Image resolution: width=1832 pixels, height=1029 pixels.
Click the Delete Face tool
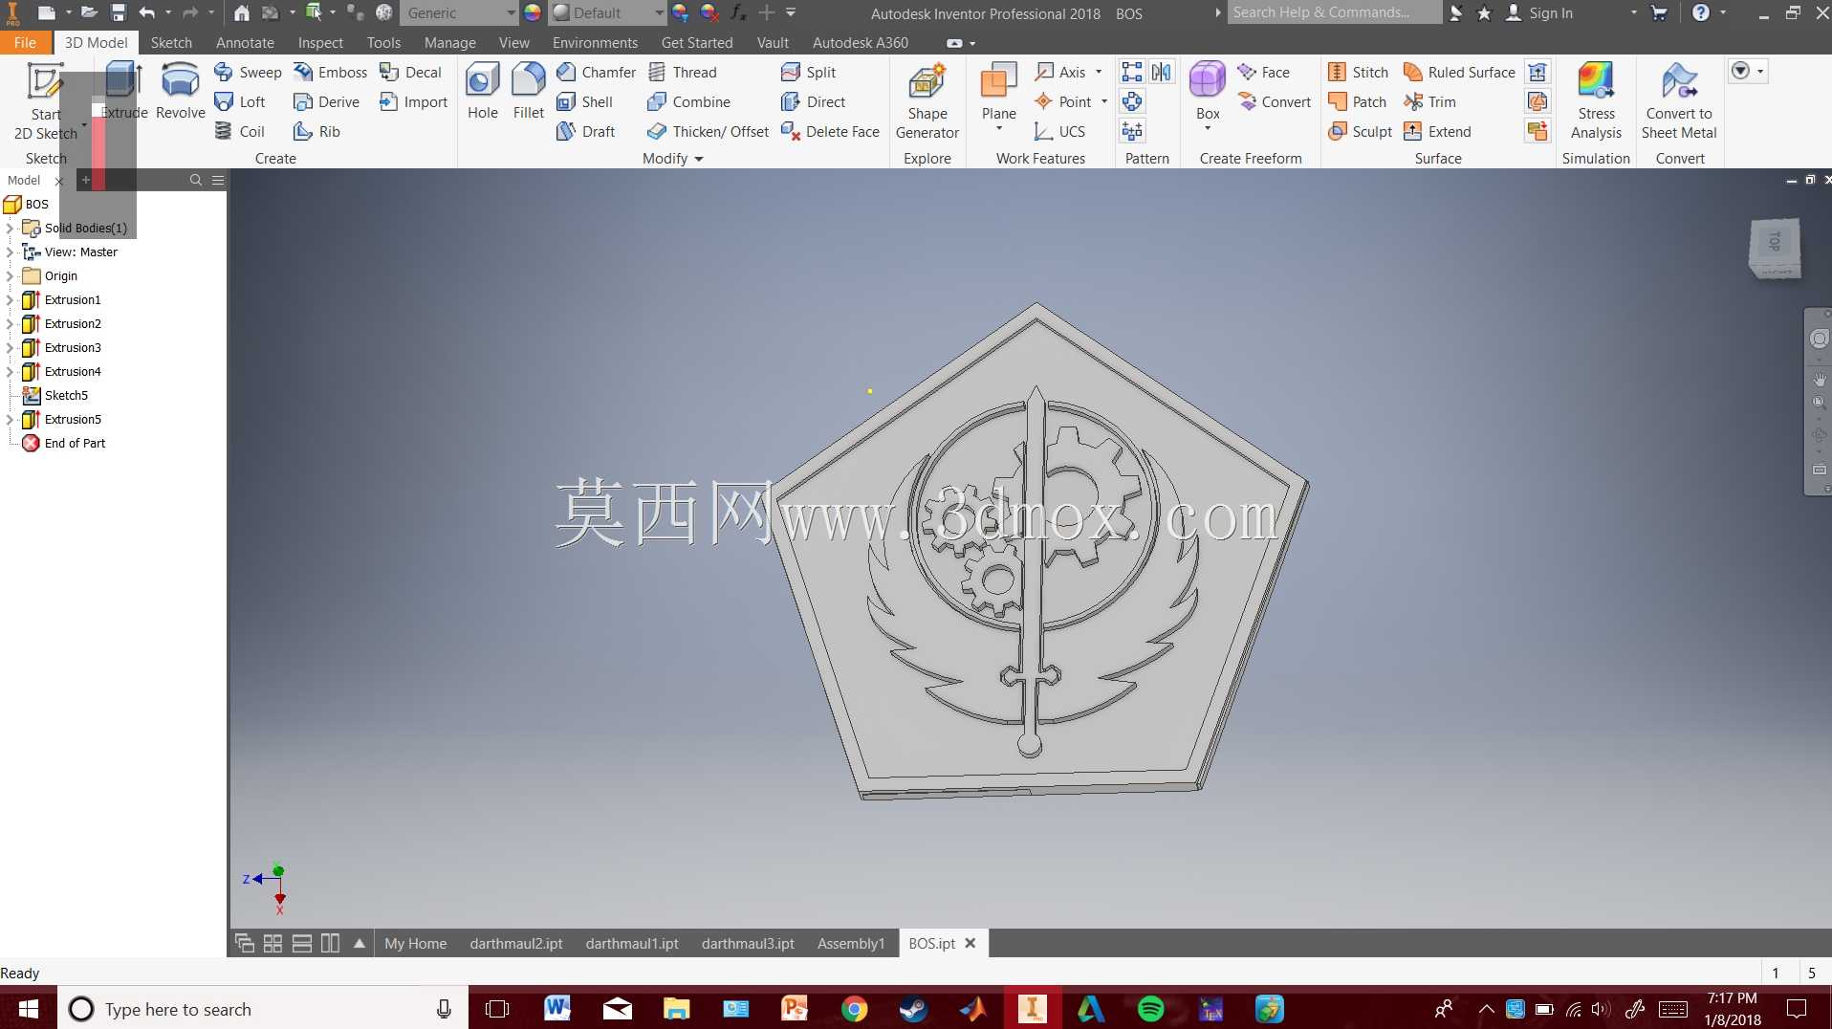(x=830, y=131)
